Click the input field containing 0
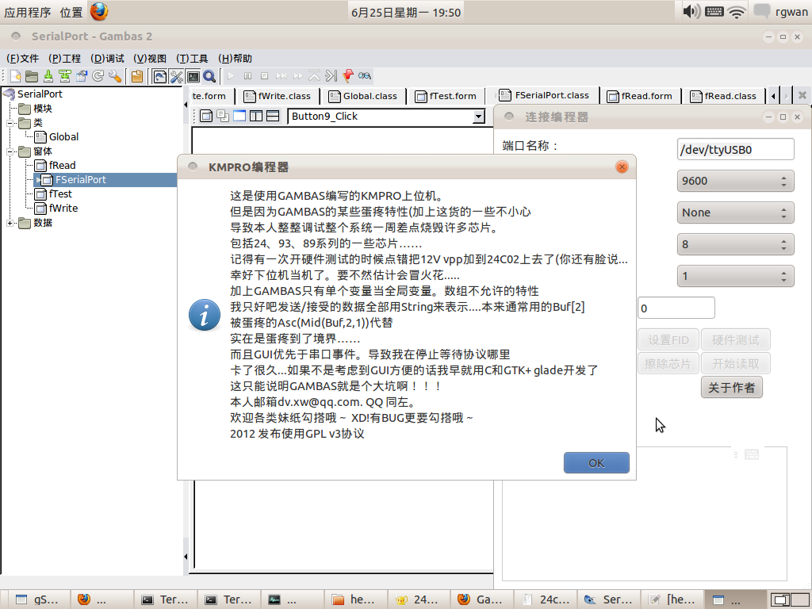The image size is (812, 609). tap(676, 308)
